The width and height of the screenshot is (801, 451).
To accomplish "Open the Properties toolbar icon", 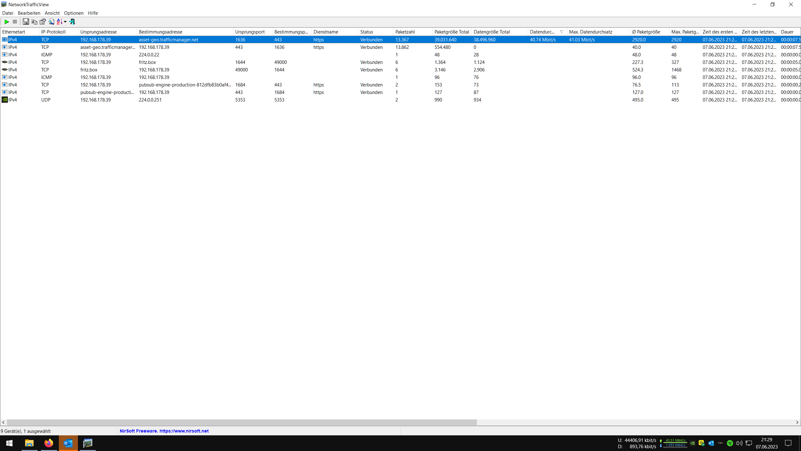I will pyautogui.click(x=43, y=22).
